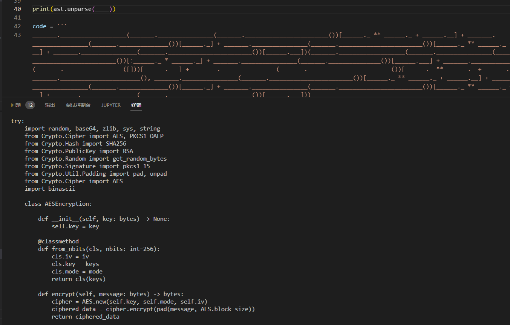Place cursor on the code = ''' line
This screenshot has width=510, height=325.
(x=49, y=26)
